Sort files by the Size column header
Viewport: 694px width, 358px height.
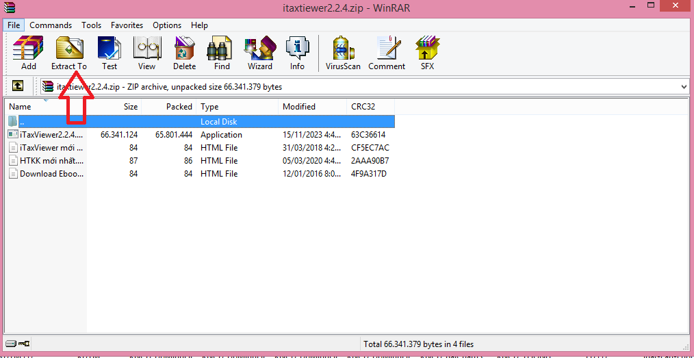114,107
